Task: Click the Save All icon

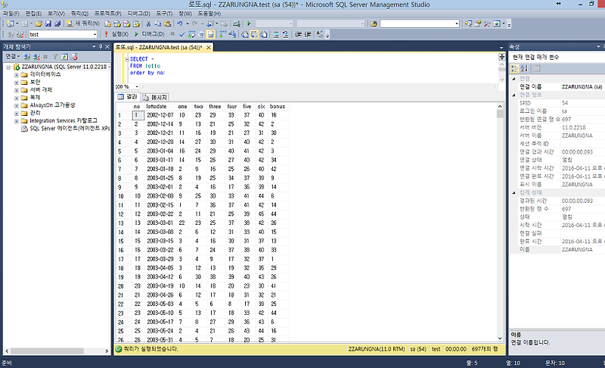Action: (57, 23)
